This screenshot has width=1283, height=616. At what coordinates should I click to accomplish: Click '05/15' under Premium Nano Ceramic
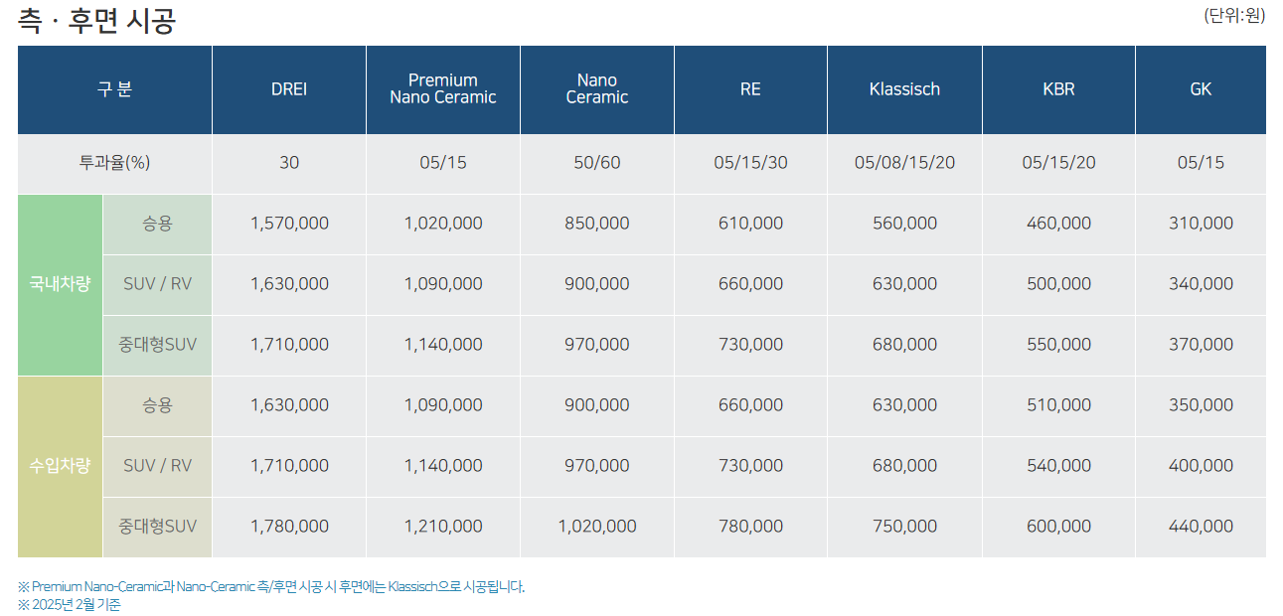coord(443,163)
